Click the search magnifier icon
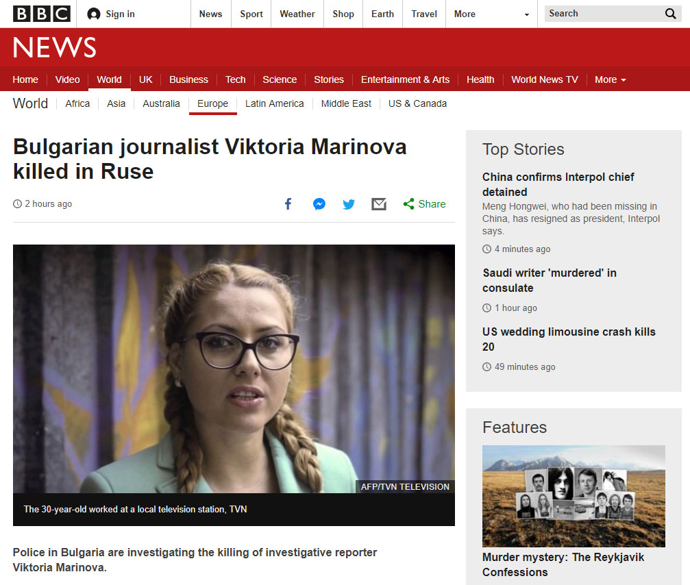Screen dimensions: 690x585 tap(670, 14)
